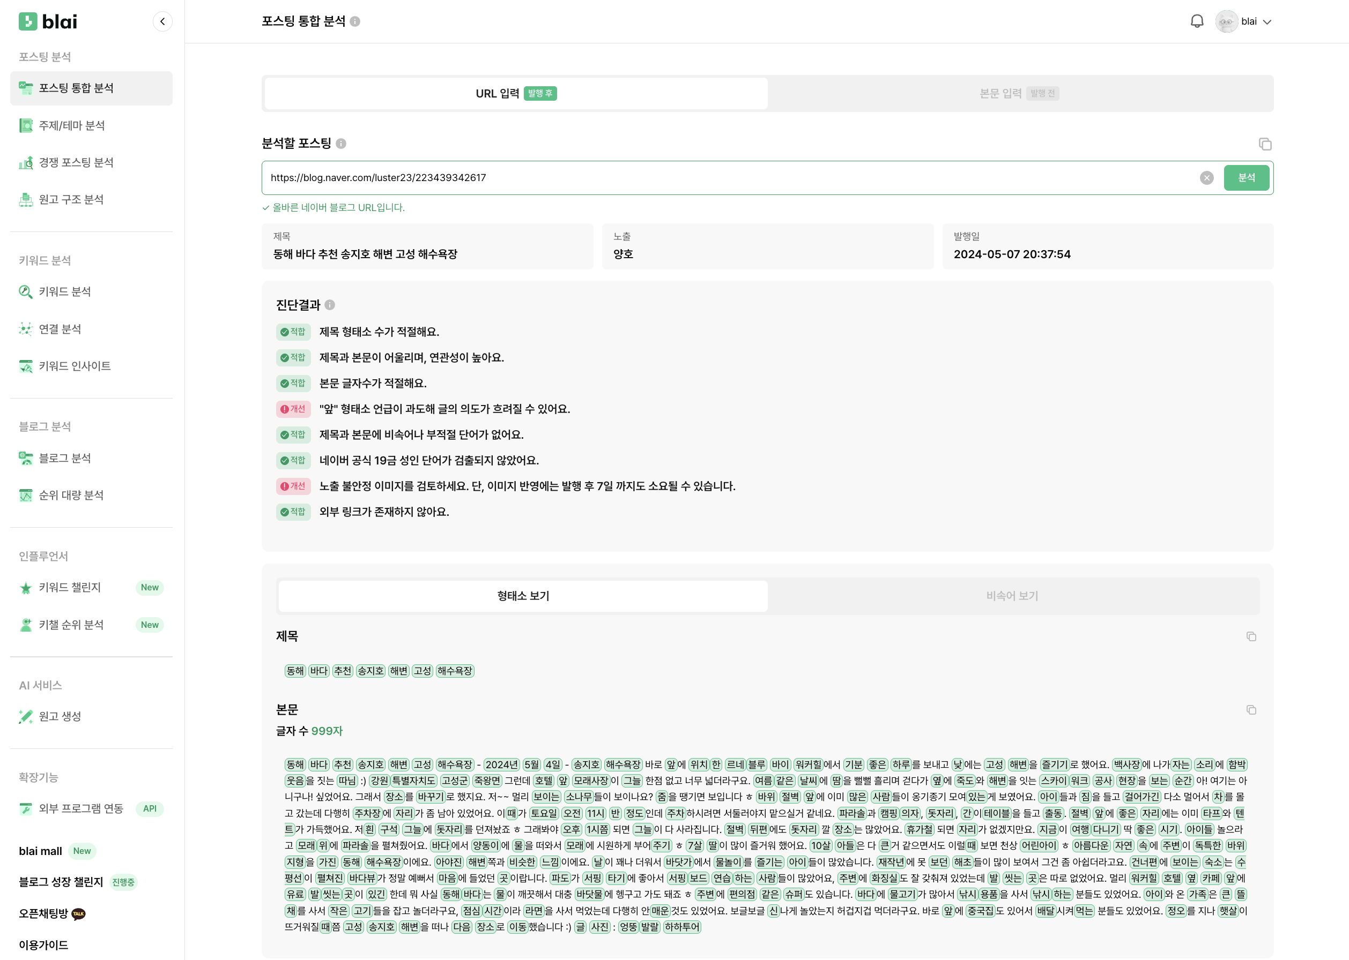Open 원고 생성 AI service
The height and width of the screenshot is (960, 1349).
[x=60, y=716]
